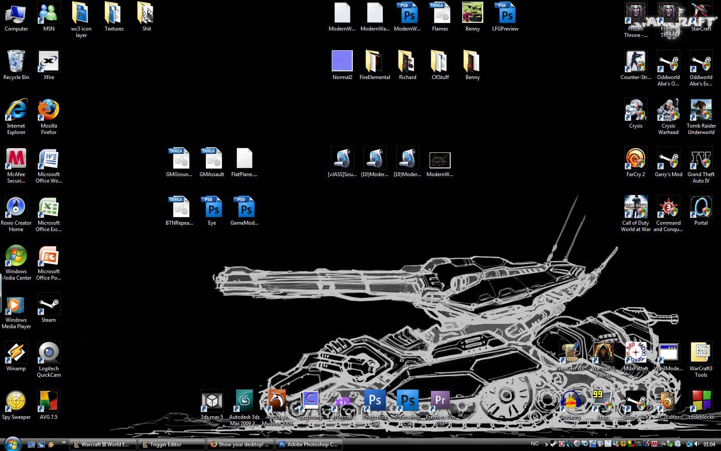Viewport: 721px width, 451px height.
Task: Open codeblocks shortcut
Action: 701,405
